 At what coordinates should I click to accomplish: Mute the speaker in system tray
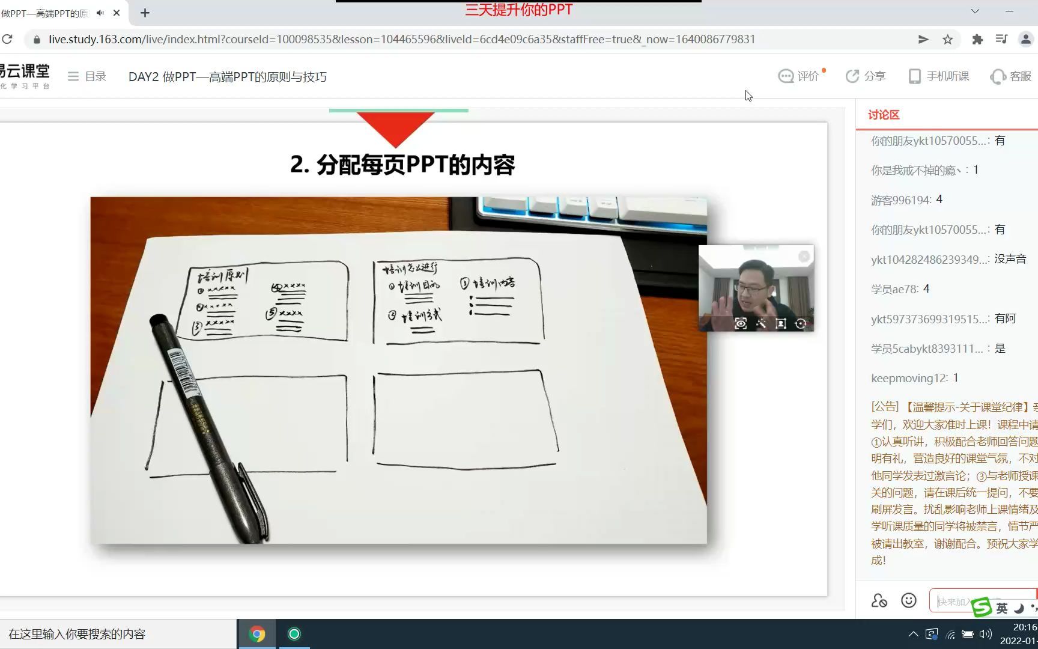(x=986, y=633)
